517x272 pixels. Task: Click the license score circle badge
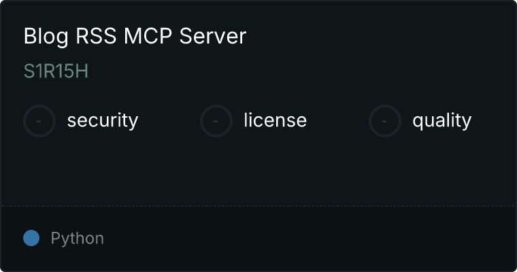click(216, 121)
